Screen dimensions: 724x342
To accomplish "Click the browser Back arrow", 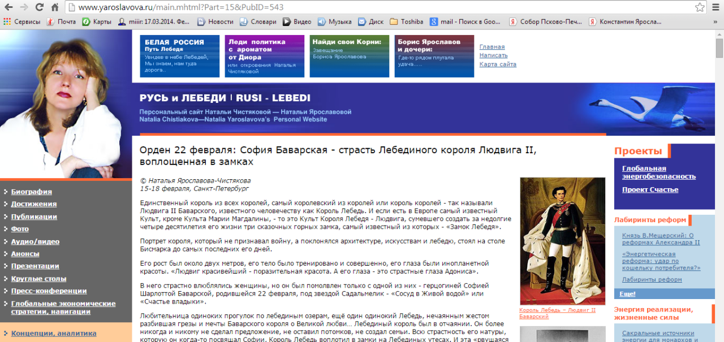I will pyautogui.click(x=9, y=7).
